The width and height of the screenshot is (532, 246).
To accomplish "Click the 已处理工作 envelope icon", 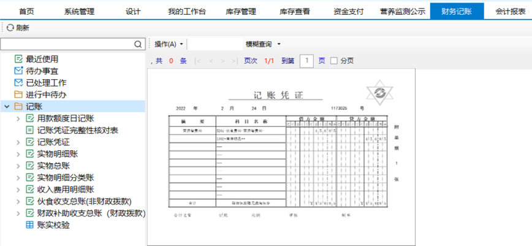I will [x=18, y=83].
